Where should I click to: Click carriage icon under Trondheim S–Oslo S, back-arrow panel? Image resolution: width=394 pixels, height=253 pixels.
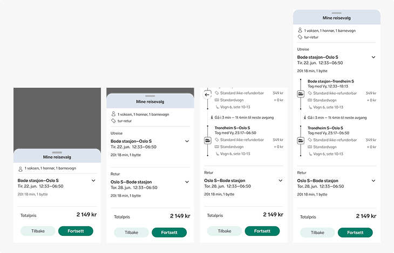[x=217, y=146]
